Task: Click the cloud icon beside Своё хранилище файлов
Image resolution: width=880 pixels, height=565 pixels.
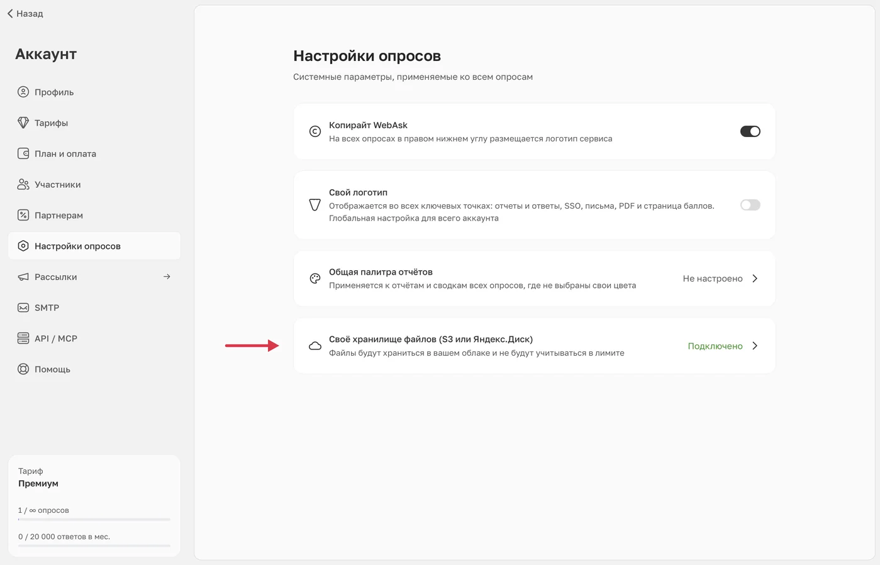Action: click(x=315, y=346)
